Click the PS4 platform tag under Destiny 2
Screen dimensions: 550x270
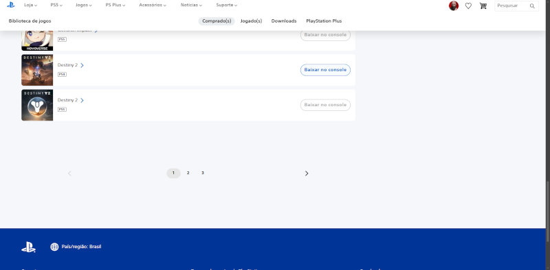[x=62, y=75]
